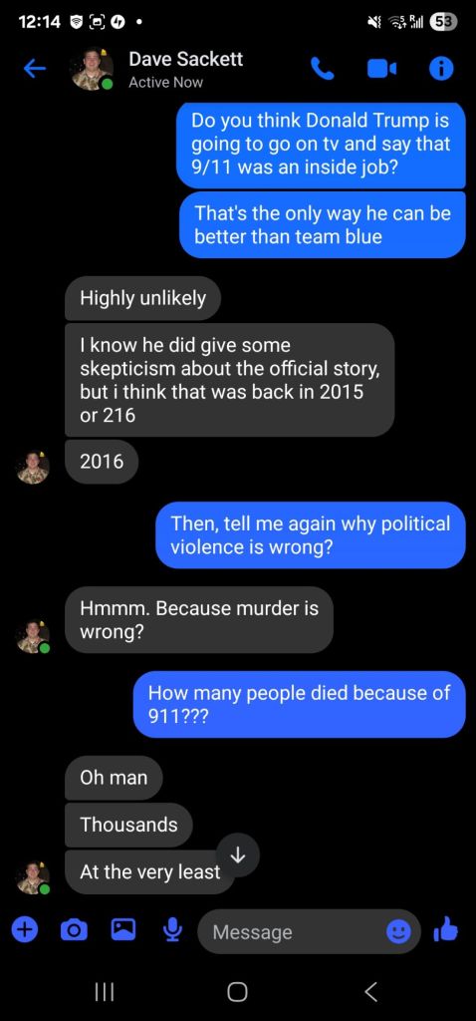Screen dimensions: 476x1021
Task: Send a thumbs-up like
Action: click(445, 930)
